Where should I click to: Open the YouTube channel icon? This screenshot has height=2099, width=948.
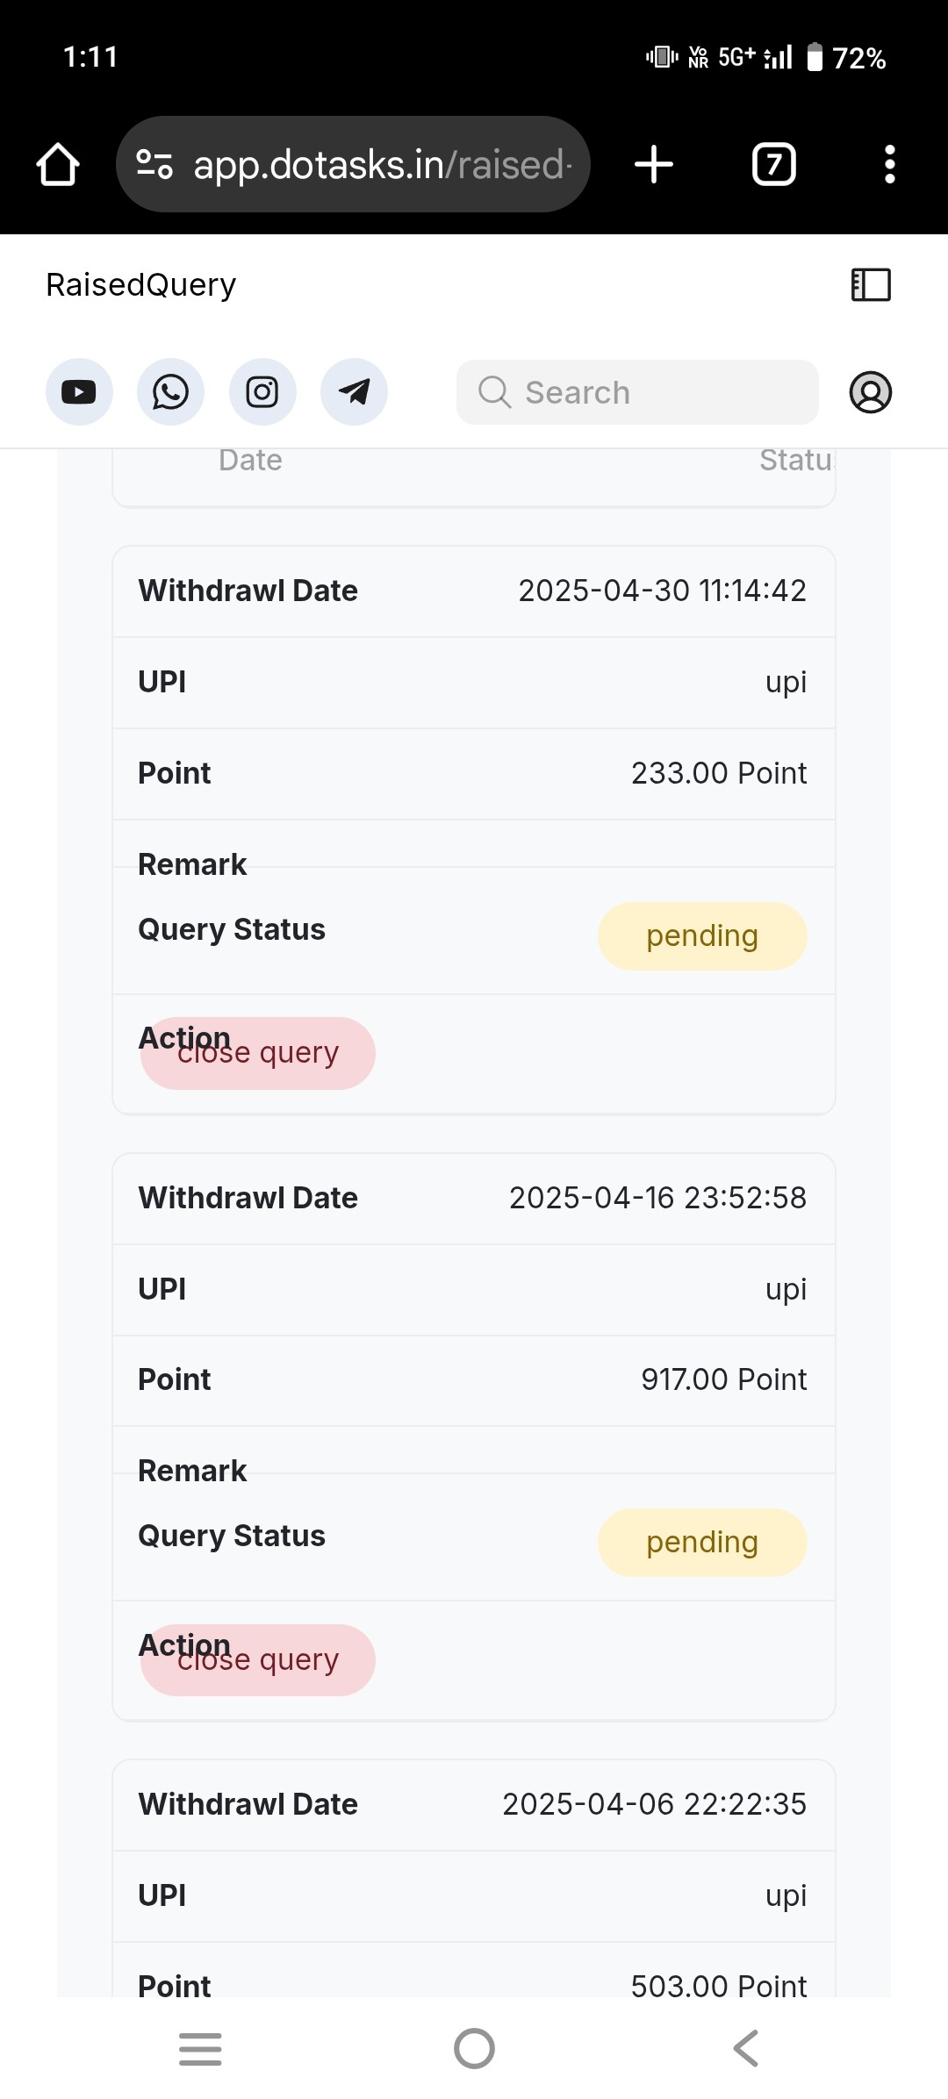[x=79, y=391]
